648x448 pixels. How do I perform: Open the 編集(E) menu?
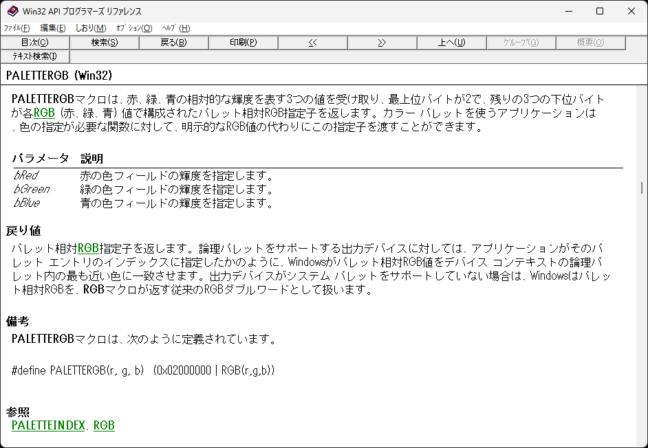(x=52, y=28)
